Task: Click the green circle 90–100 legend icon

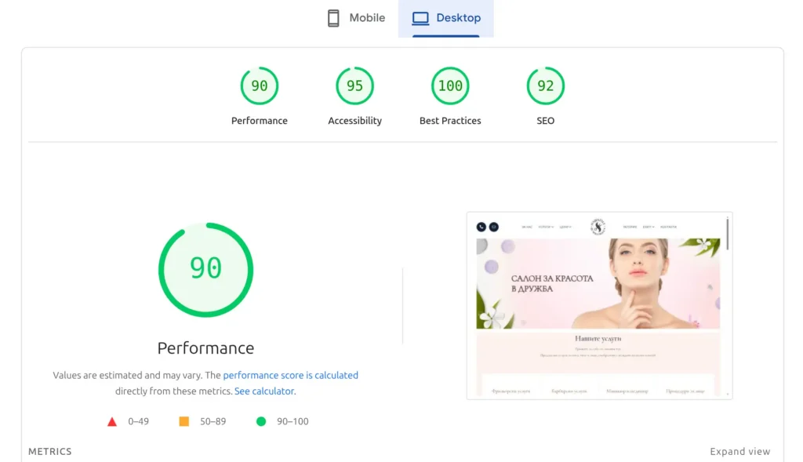Action: click(x=261, y=421)
